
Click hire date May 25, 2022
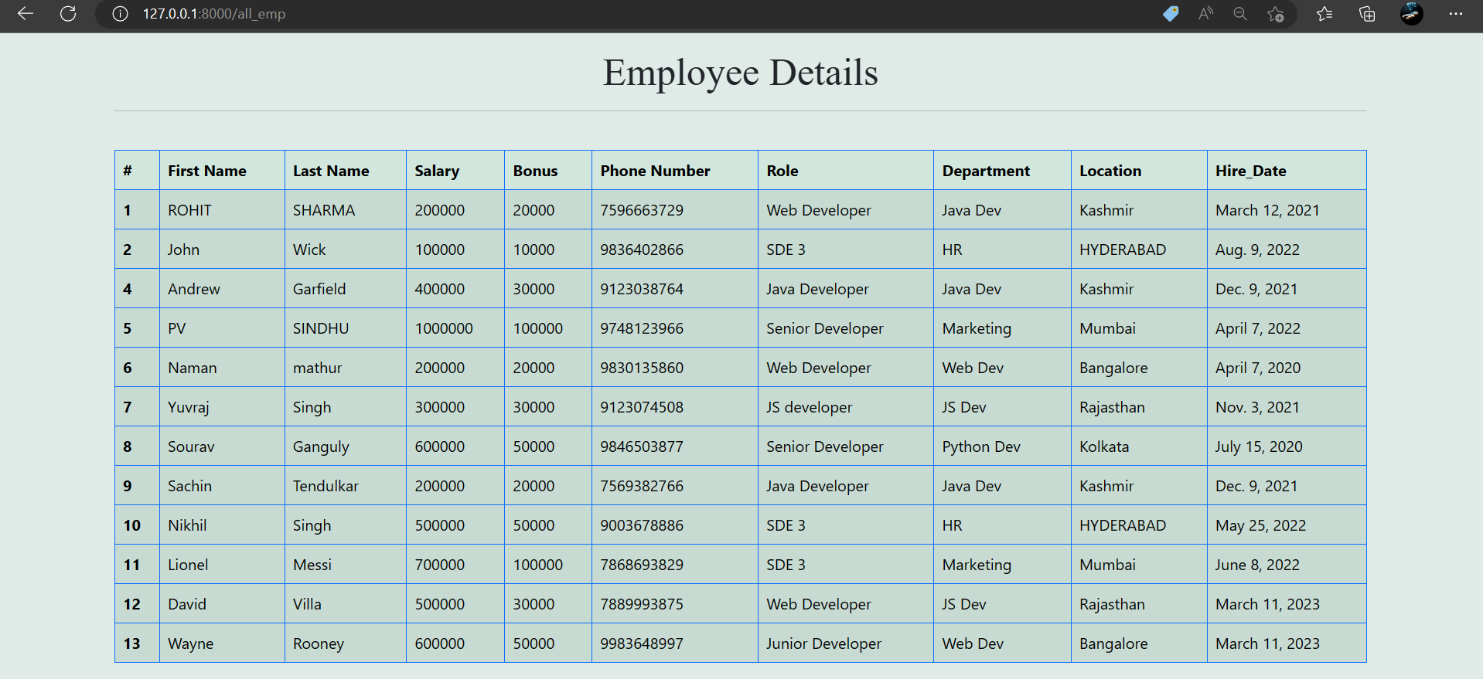point(1260,525)
